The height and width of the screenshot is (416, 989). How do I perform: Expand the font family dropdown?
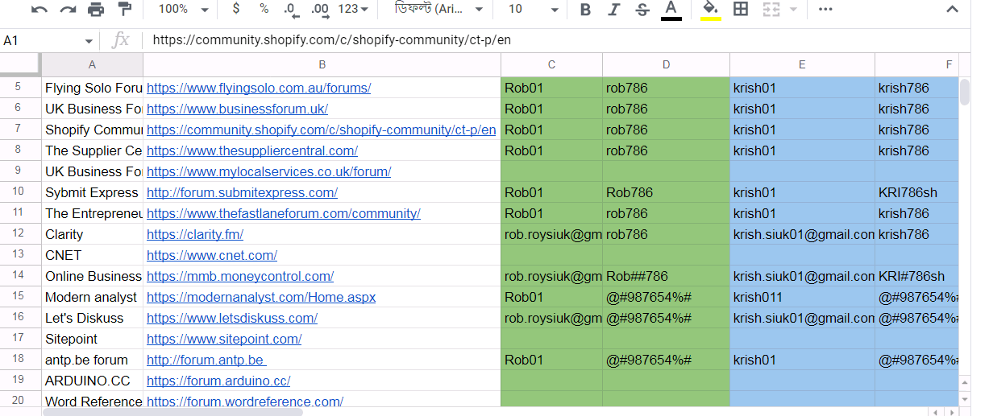coord(440,10)
